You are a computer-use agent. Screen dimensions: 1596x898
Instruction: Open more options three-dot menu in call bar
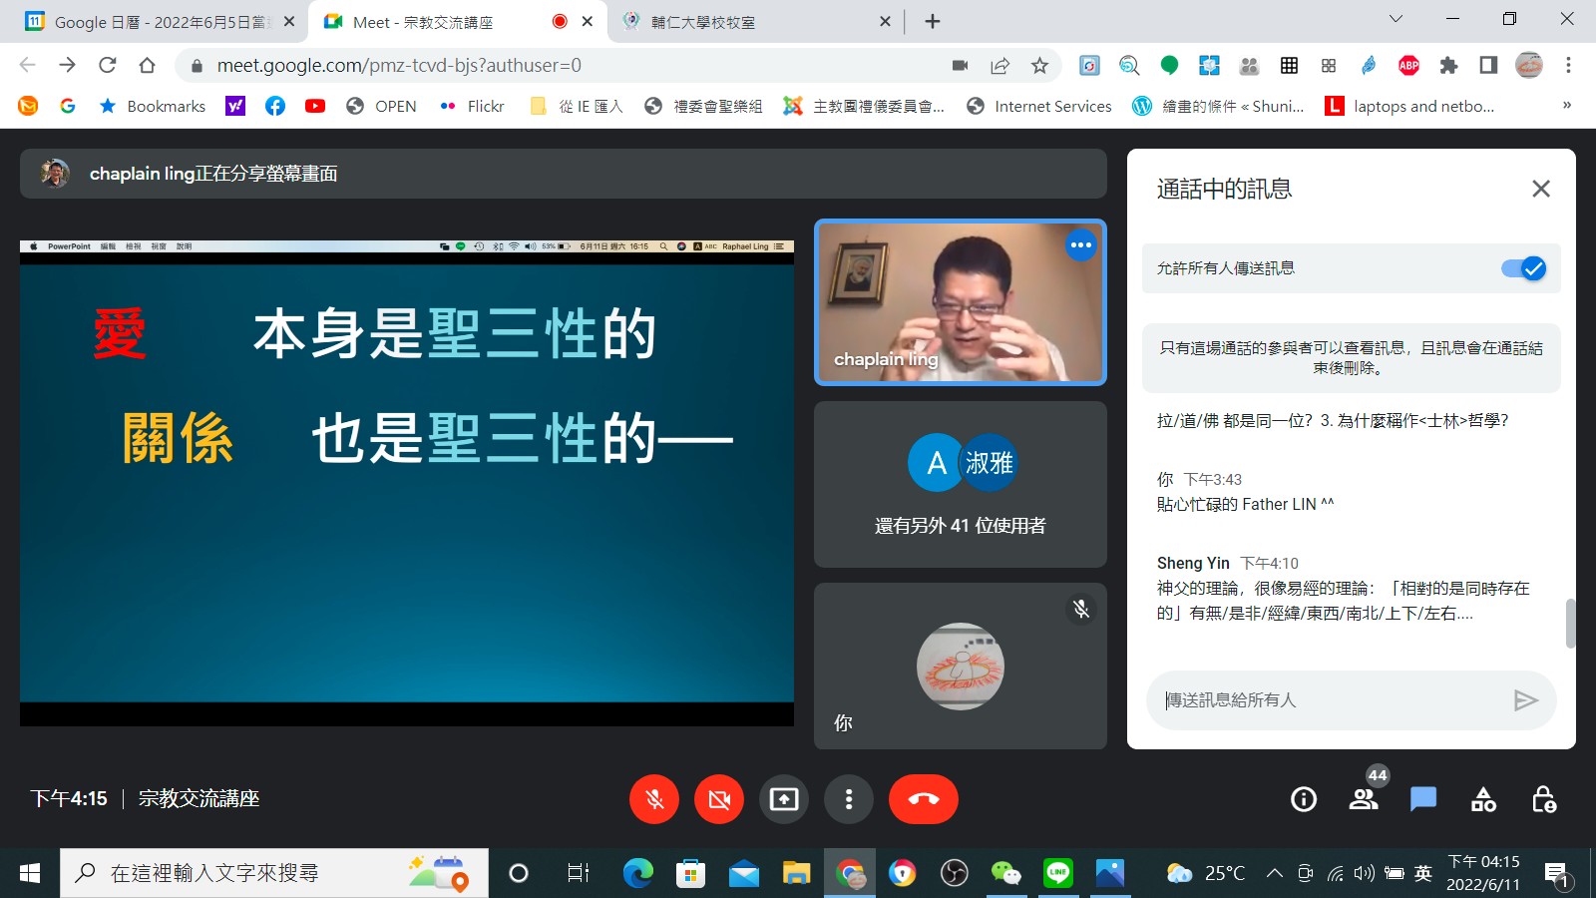point(849,799)
